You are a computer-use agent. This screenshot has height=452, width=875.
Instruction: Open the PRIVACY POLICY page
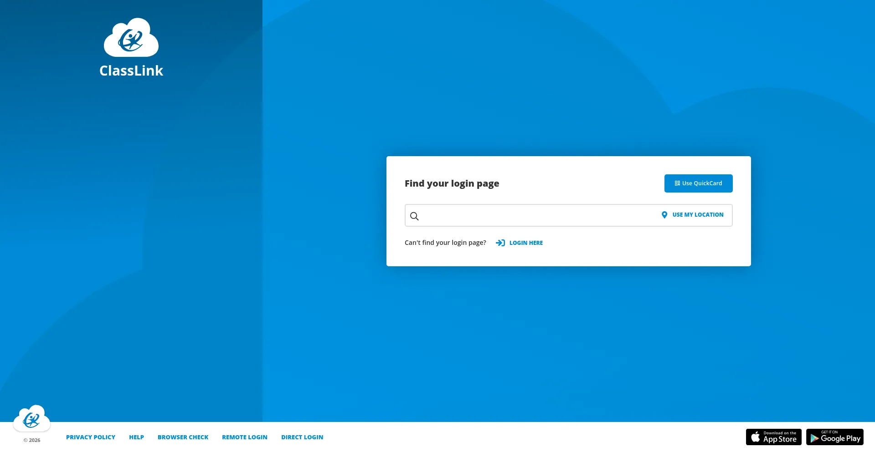(x=90, y=437)
